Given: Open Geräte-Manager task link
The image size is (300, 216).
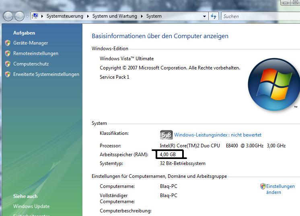Looking at the screenshot, I should (31, 43).
